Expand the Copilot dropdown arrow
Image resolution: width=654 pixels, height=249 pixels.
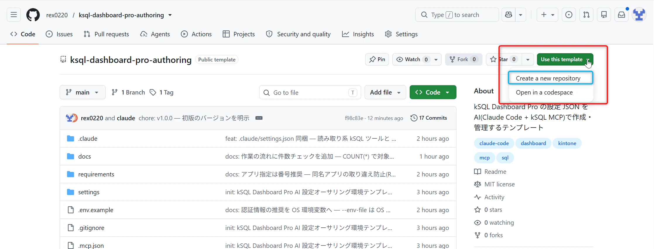click(x=521, y=15)
